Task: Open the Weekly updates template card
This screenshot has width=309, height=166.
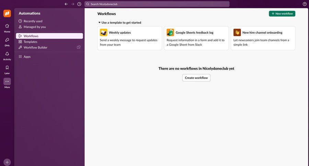Action: point(129,38)
